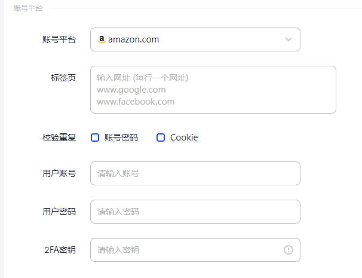362x278 pixels.
Task: Click the 用户密码 field label
Action: click(x=59, y=212)
